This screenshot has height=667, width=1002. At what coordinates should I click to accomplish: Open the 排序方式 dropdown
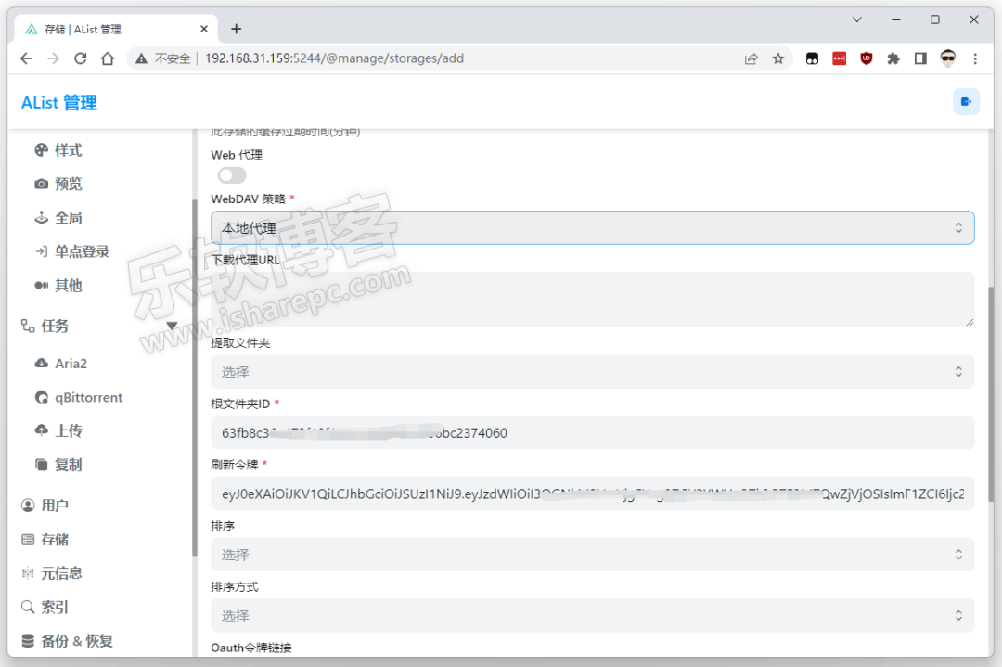click(x=592, y=615)
